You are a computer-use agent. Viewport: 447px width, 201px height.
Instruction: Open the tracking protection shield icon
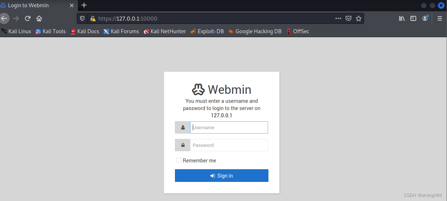pyautogui.click(x=82, y=18)
